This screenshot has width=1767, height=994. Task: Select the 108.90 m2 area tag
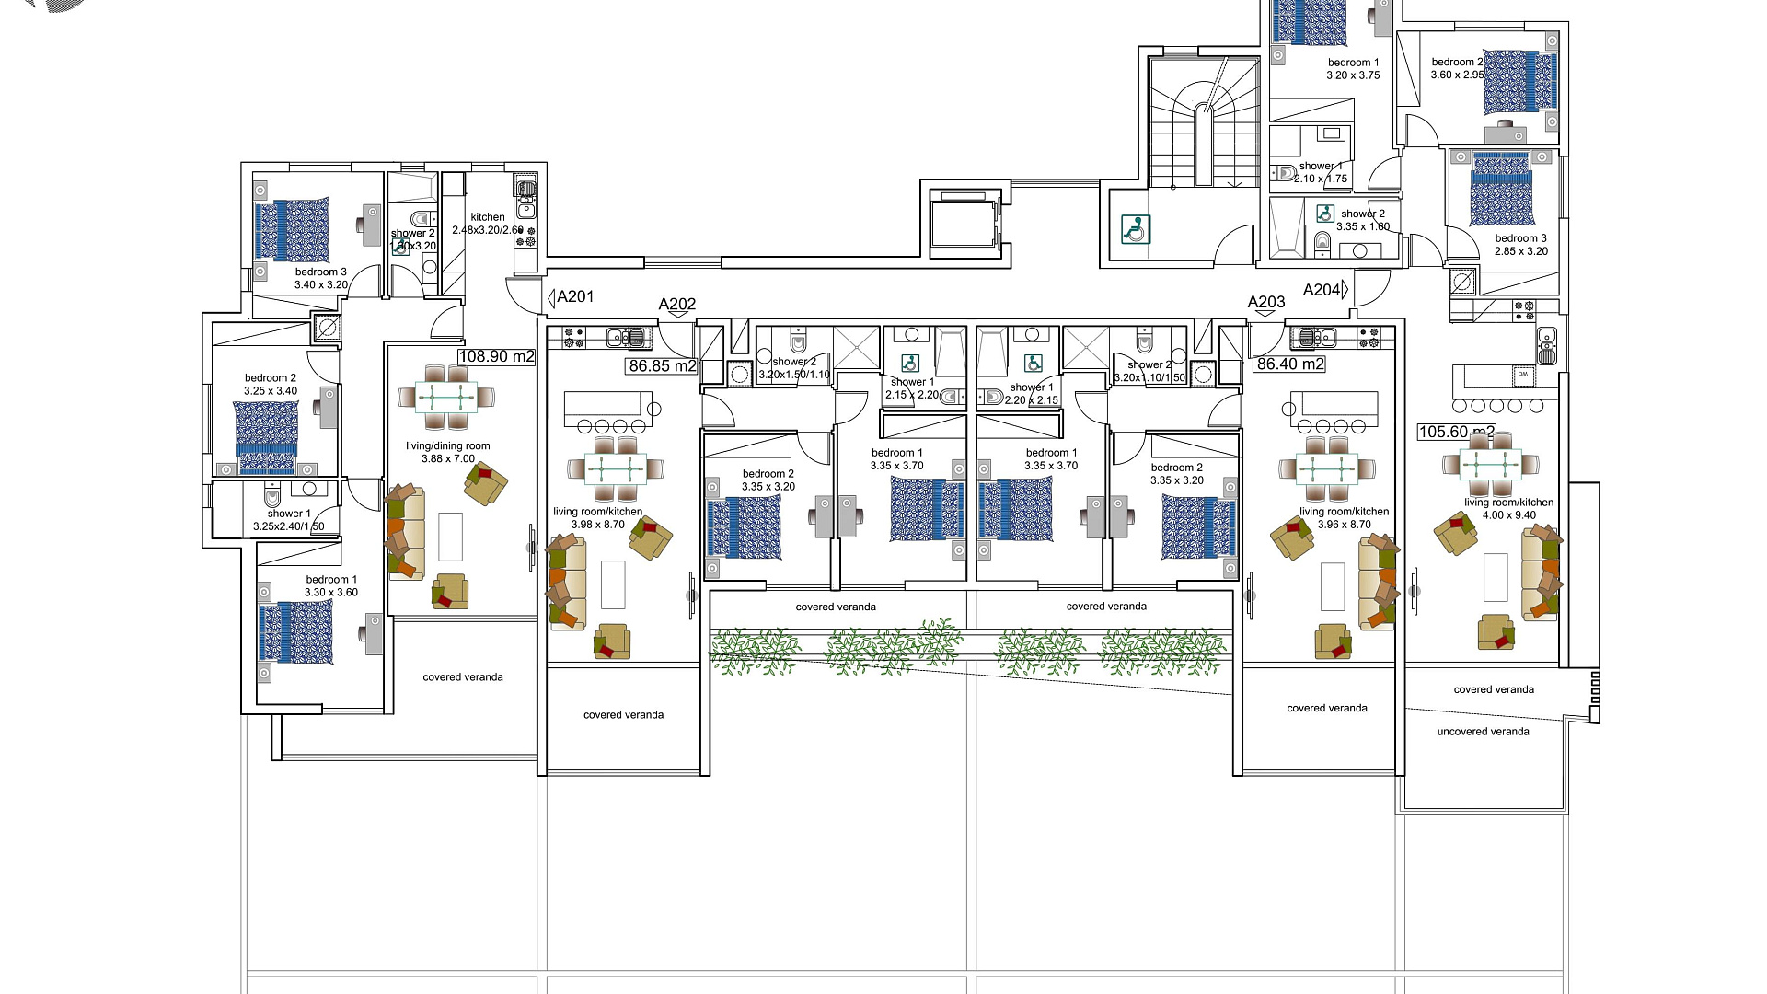(496, 356)
